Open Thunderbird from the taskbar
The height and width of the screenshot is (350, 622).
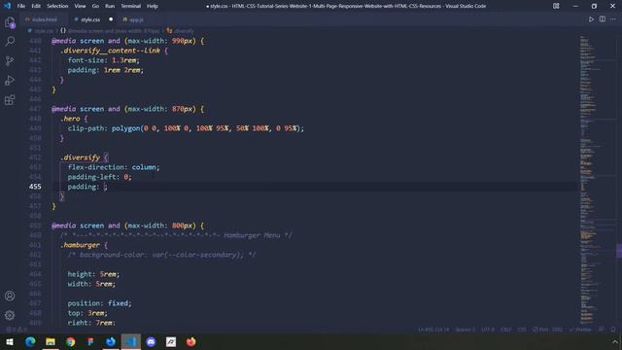[111, 341]
